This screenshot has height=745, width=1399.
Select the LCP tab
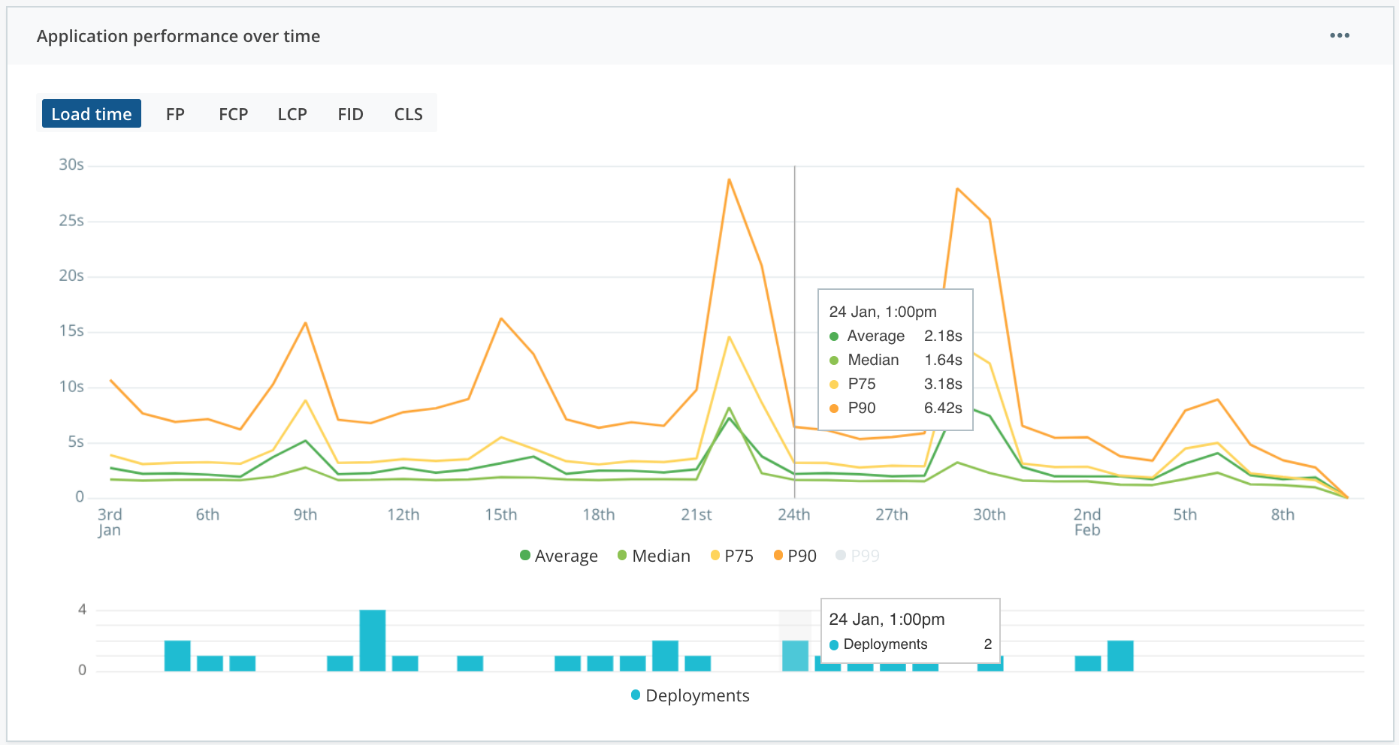tap(292, 113)
